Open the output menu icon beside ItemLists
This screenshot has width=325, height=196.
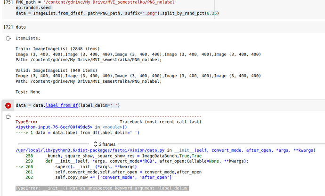pyautogui.click(x=8, y=39)
